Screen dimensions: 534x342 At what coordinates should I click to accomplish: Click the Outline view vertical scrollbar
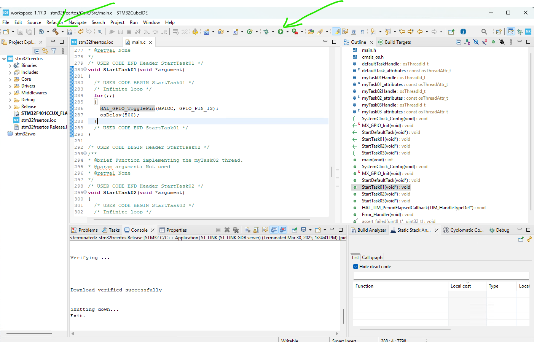(x=531, y=131)
